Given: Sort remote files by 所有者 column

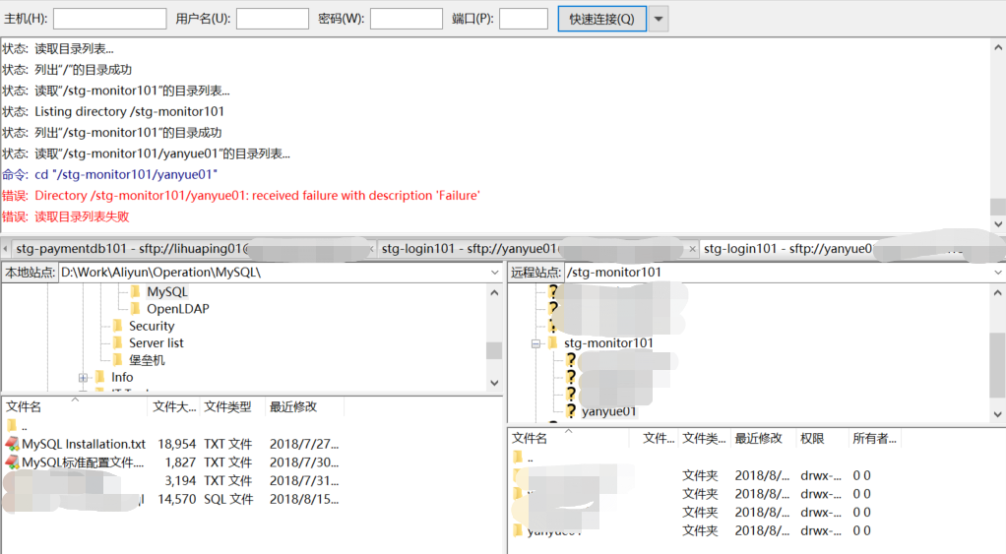Looking at the screenshot, I should tap(874, 439).
